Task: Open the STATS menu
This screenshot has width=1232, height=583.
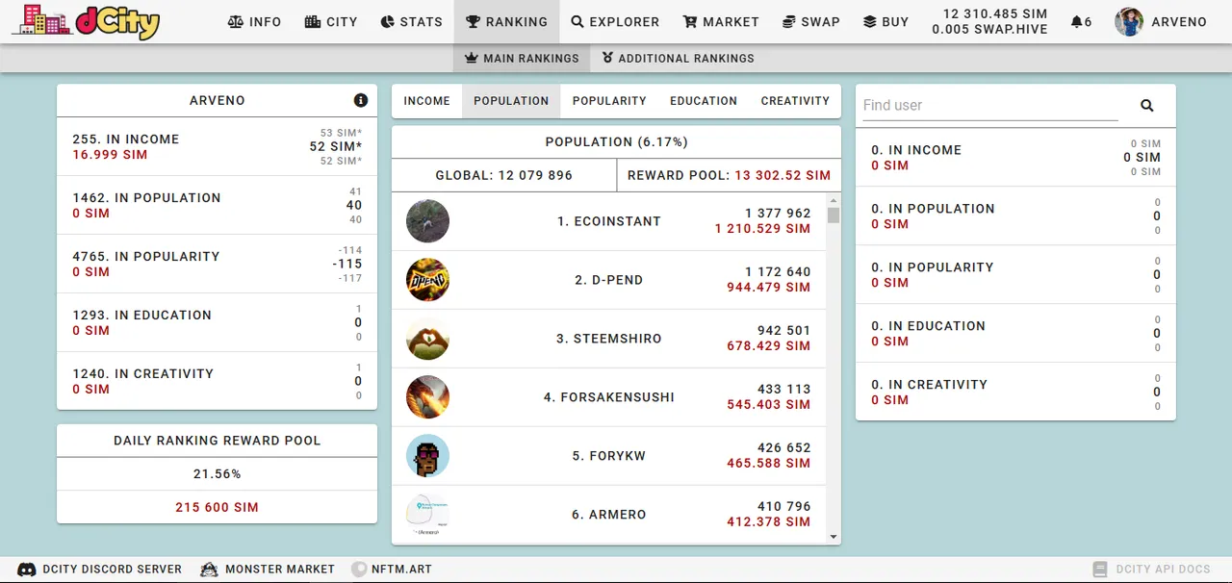Action: pyautogui.click(x=411, y=21)
